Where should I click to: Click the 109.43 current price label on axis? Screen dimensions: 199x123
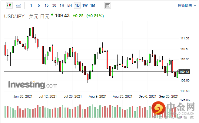pyautogui.click(x=184, y=72)
